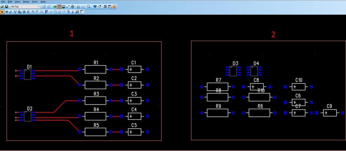The height and width of the screenshot is (151, 346).
Task: Select the Zoom magnifier icon
Action: coord(89,7)
